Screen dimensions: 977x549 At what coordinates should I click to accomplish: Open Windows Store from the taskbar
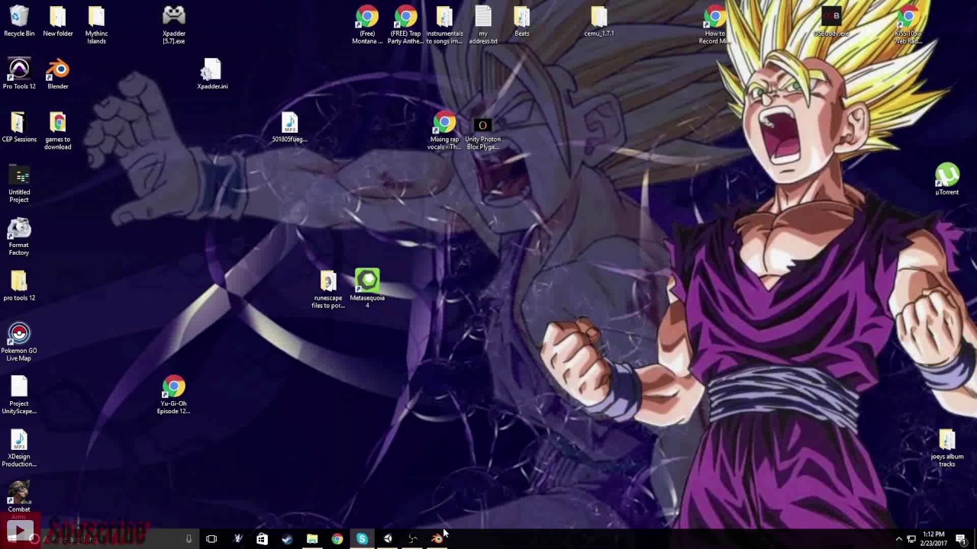coord(262,539)
